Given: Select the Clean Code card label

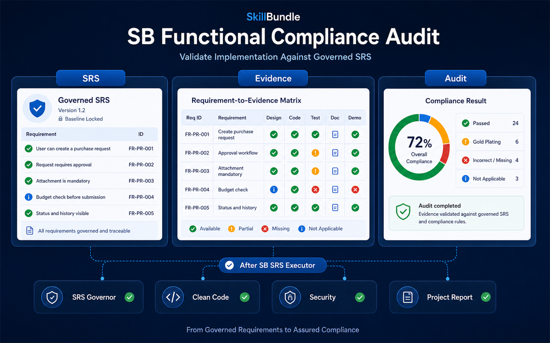Looking at the screenshot, I should coord(210,297).
